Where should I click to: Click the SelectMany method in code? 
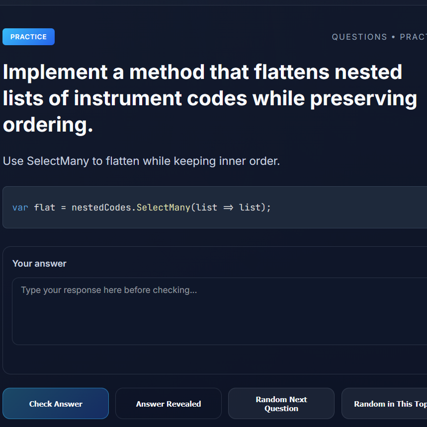[163, 207]
